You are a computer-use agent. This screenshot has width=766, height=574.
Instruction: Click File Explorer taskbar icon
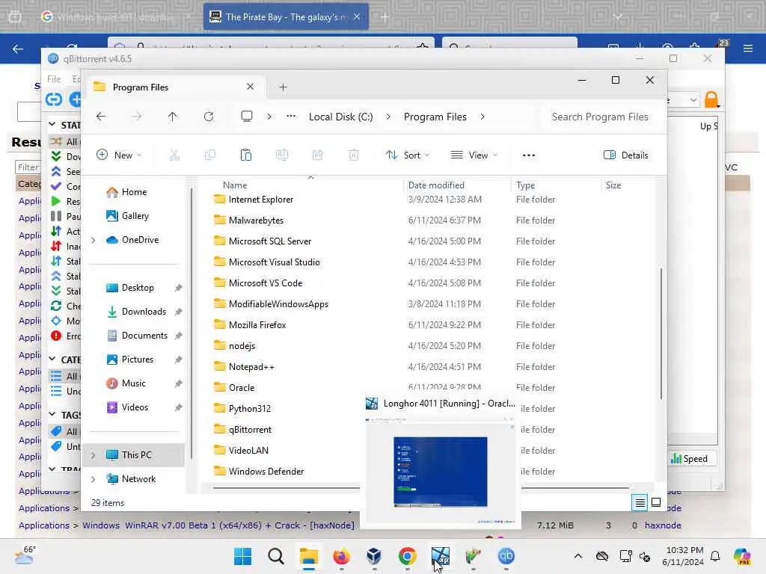click(309, 556)
